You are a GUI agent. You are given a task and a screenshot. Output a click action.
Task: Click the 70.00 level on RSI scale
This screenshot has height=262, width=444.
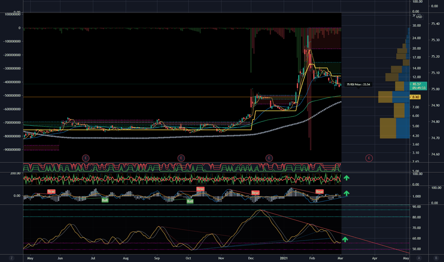(x=416, y=228)
